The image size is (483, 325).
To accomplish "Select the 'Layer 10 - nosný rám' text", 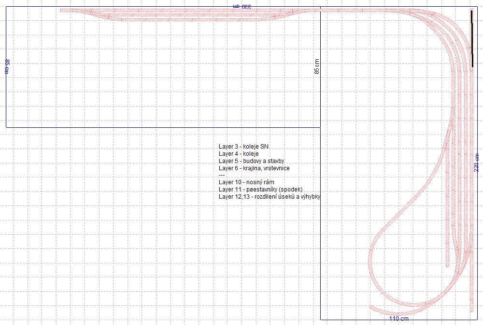I will 246,182.
